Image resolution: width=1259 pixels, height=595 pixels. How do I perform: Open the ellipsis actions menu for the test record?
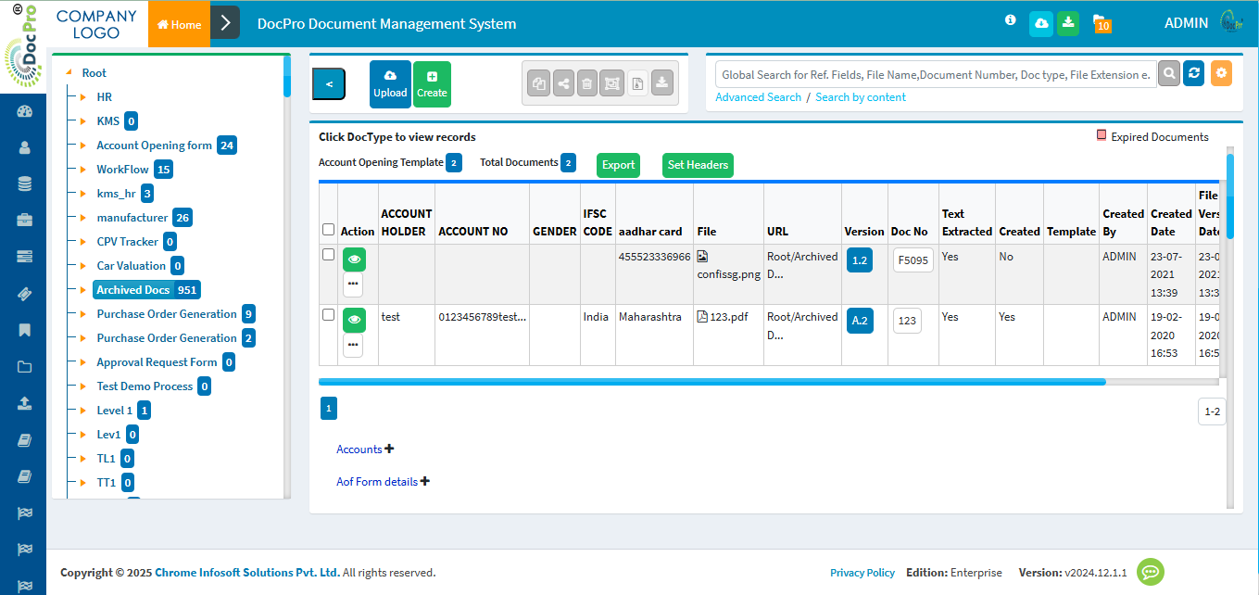[x=353, y=345]
